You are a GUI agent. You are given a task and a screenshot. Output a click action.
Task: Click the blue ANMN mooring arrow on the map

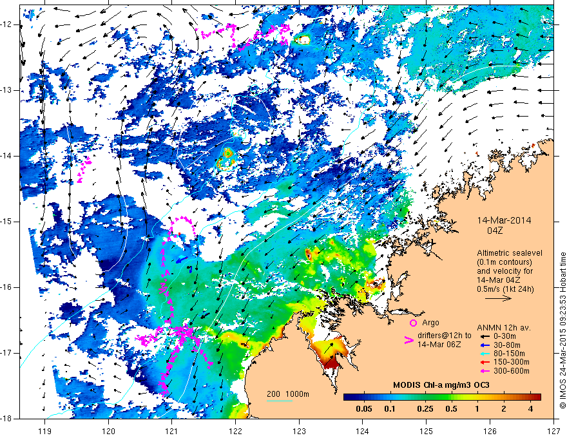pyautogui.click(x=182, y=260)
